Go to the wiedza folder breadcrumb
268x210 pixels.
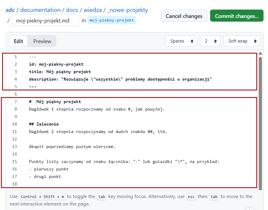[92, 10]
